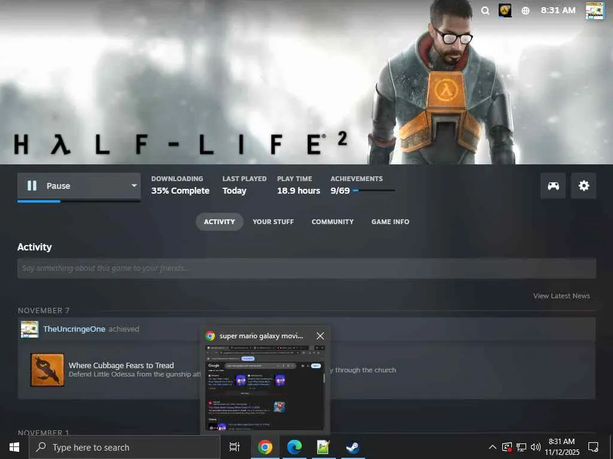Open the volume speaker tray icon
Image resolution: width=613 pixels, height=459 pixels.
tap(536, 447)
